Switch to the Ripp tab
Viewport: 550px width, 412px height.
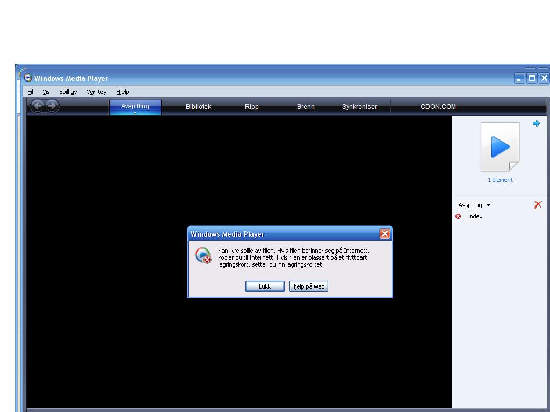(x=251, y=107)
